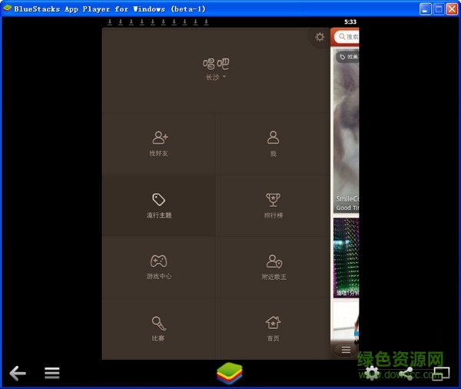Open the SmileCo video thumbnail
Screen dimensions: 461x389
[346, 131]
